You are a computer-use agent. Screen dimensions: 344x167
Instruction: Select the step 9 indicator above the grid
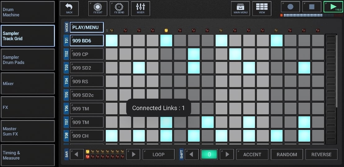tap(221, 30)
